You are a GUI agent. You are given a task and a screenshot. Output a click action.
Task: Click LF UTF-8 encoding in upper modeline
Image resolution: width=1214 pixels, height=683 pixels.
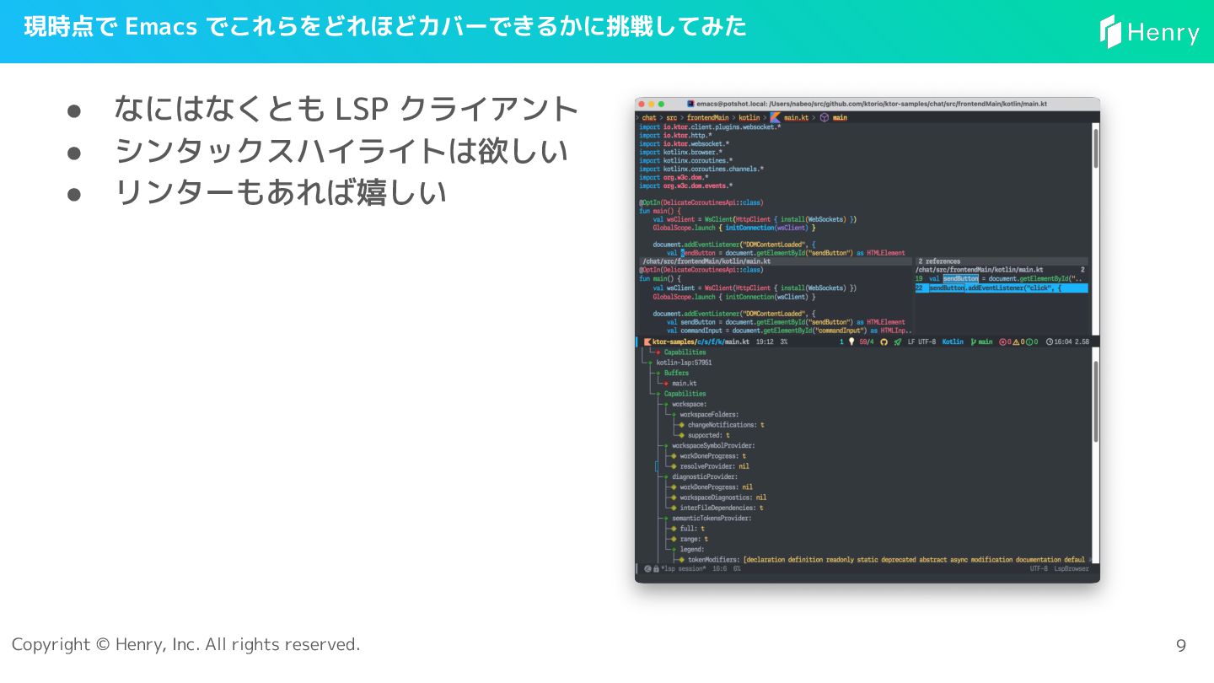(x=921, y=341)
